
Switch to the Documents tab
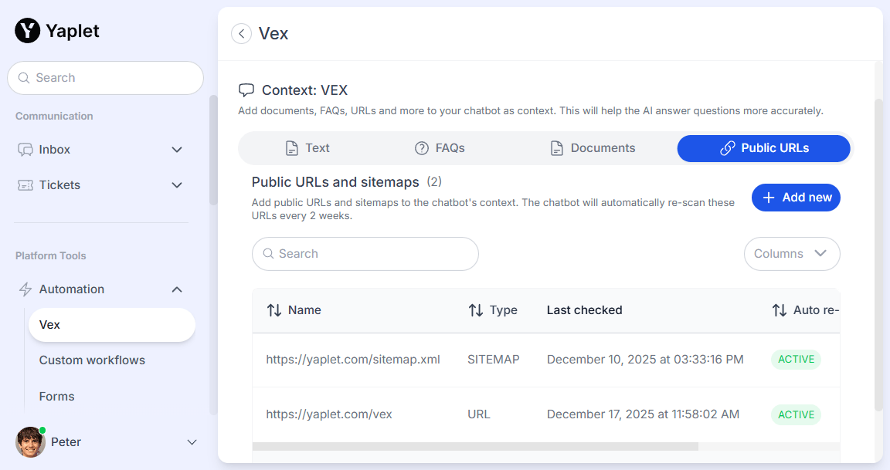click(x=592, y=148)
